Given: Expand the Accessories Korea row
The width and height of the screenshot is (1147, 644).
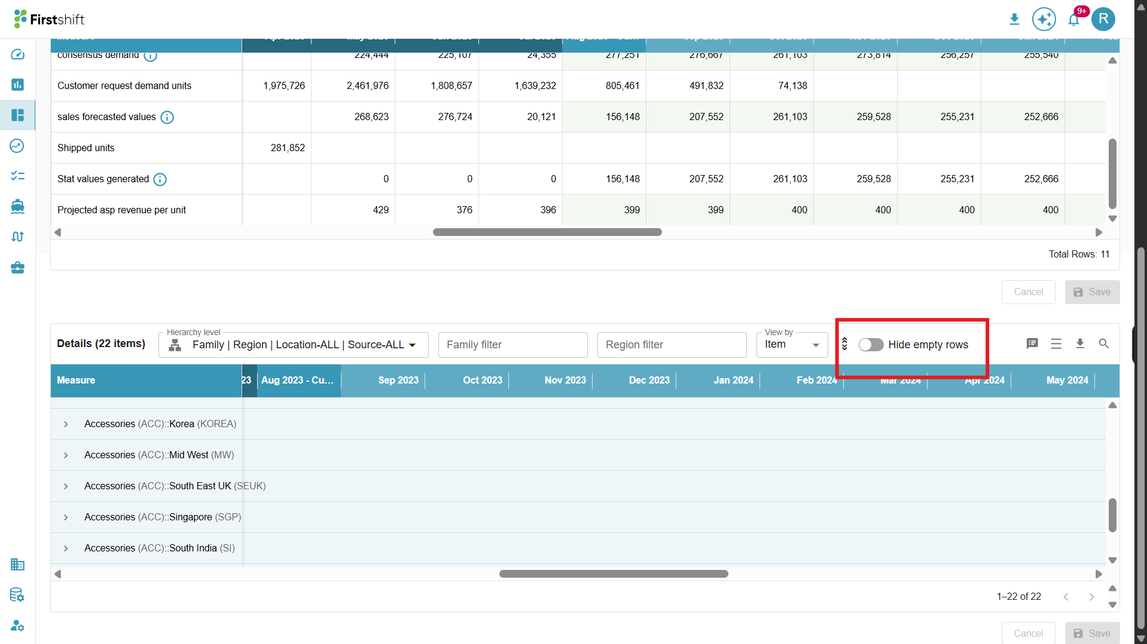Looking at the screenshot, I should coord(66,424).
